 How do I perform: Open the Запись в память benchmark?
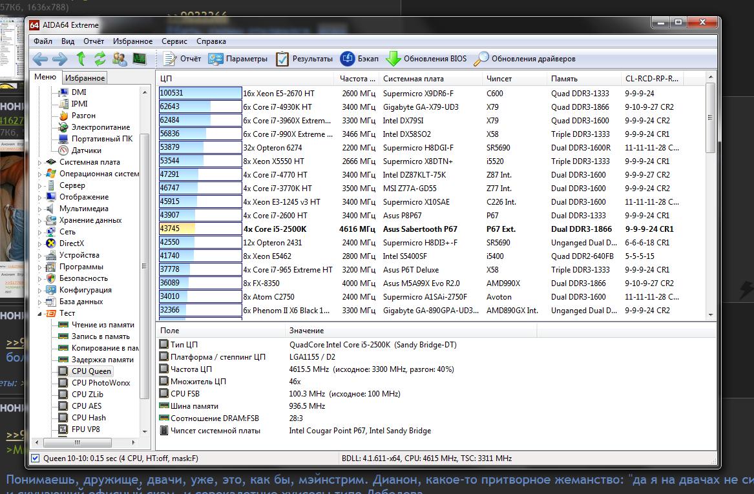pos(101,336)
